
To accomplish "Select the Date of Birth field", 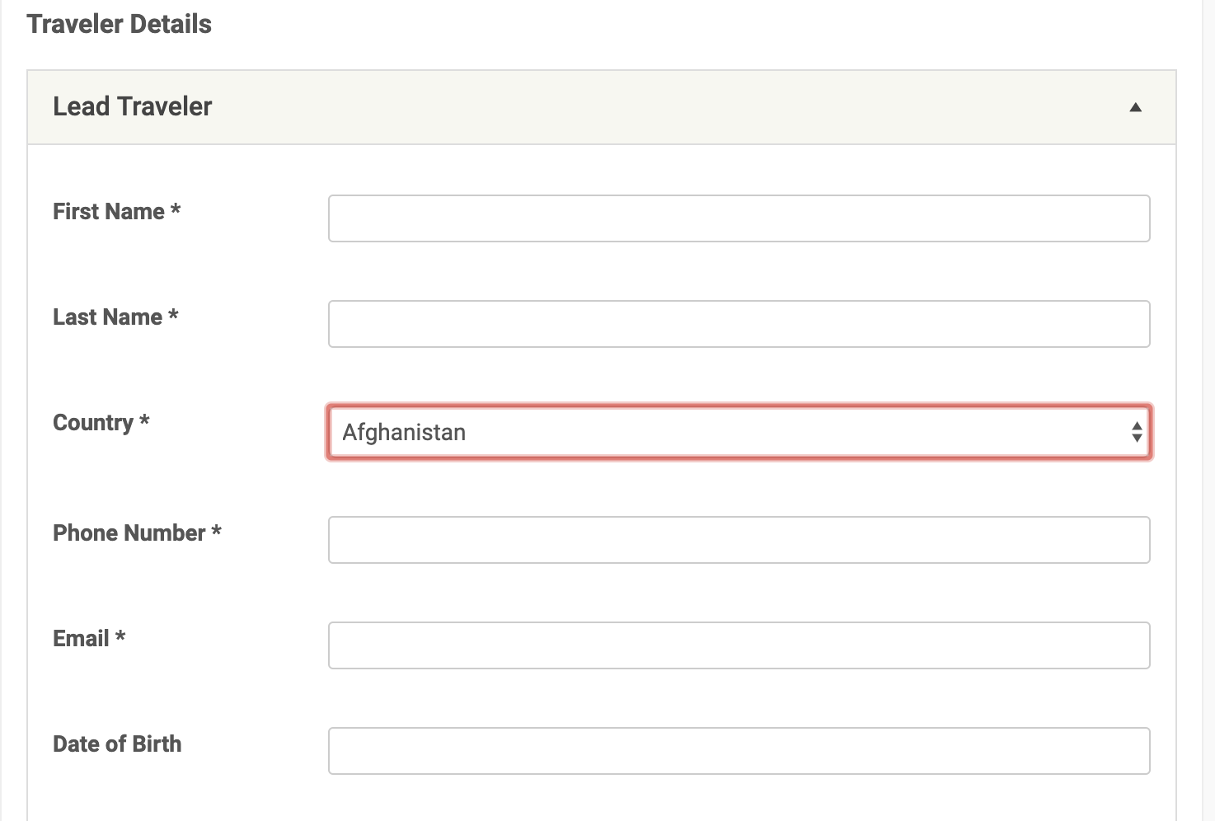I will pyautogui.click(x=739, y=751).
